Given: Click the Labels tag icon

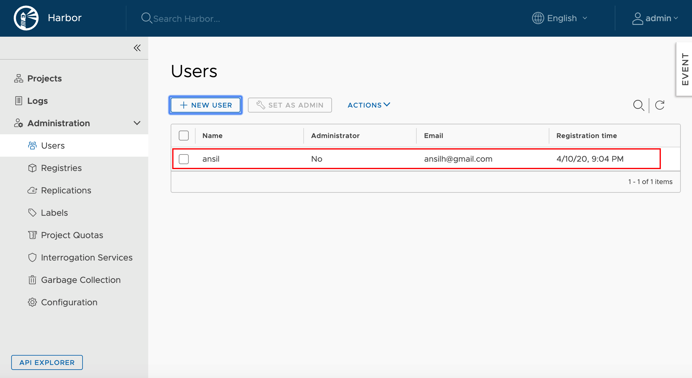Looking at the screenshot, I should coord(32,213).
